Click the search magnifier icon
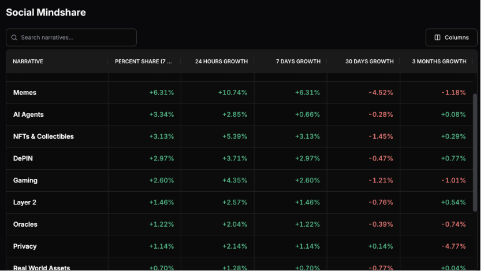Image resolution: width=484 pixels, height=274 pixels. [14, 37]
